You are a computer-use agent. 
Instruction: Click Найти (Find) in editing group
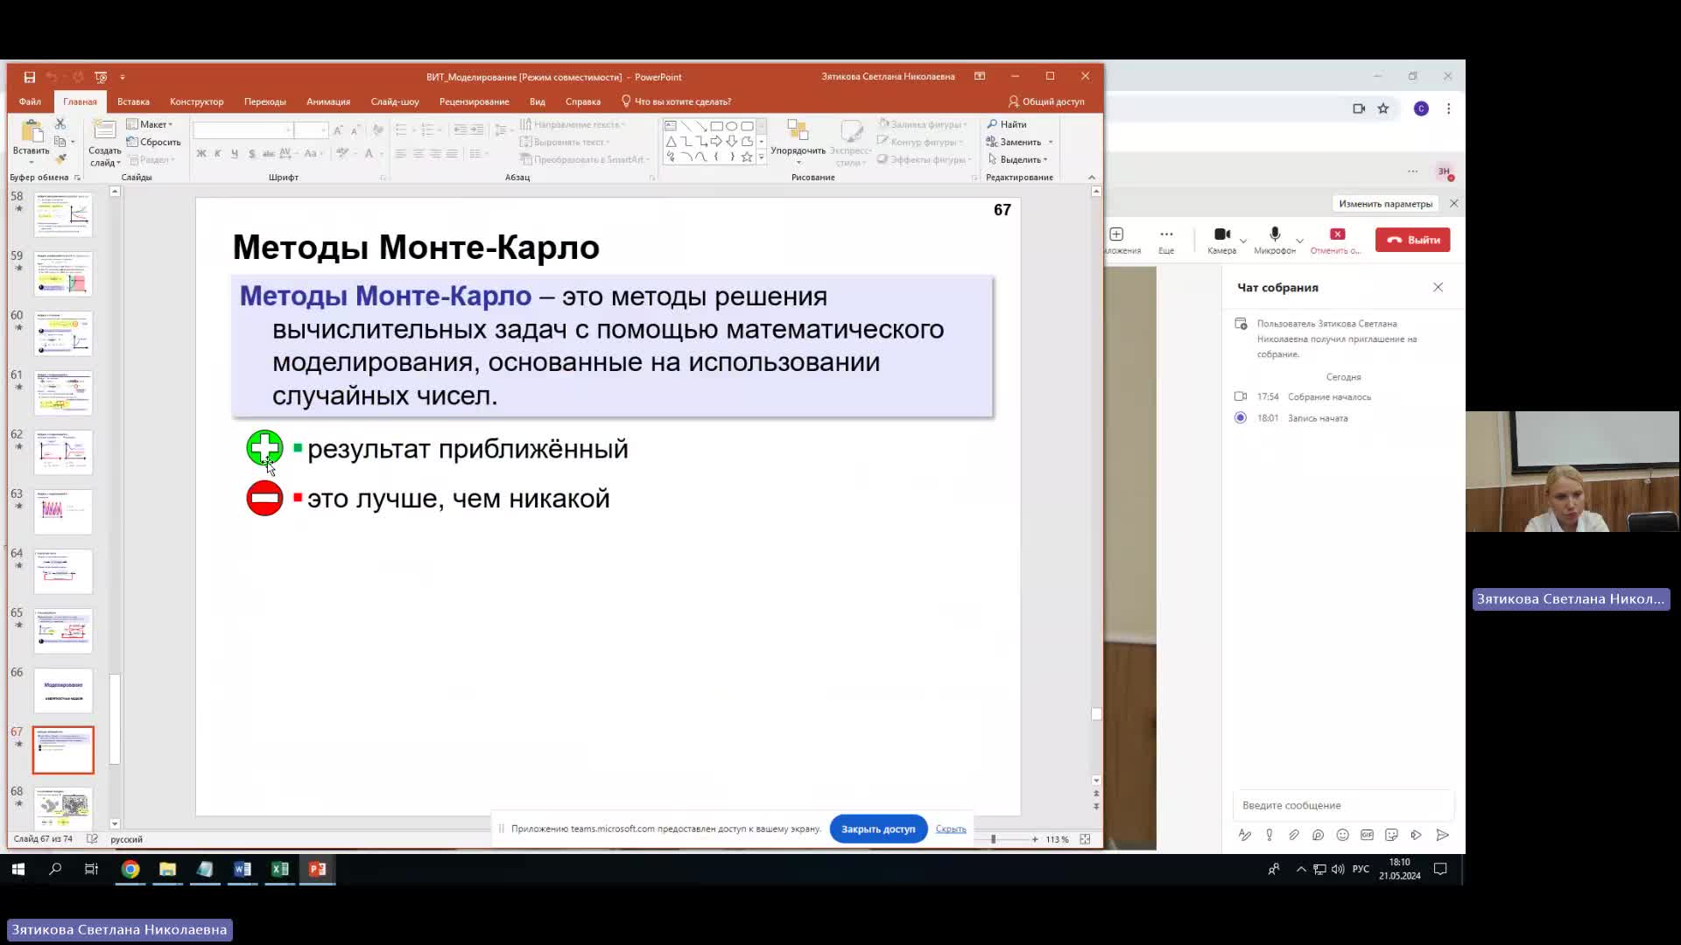[x=1007, y=124]
